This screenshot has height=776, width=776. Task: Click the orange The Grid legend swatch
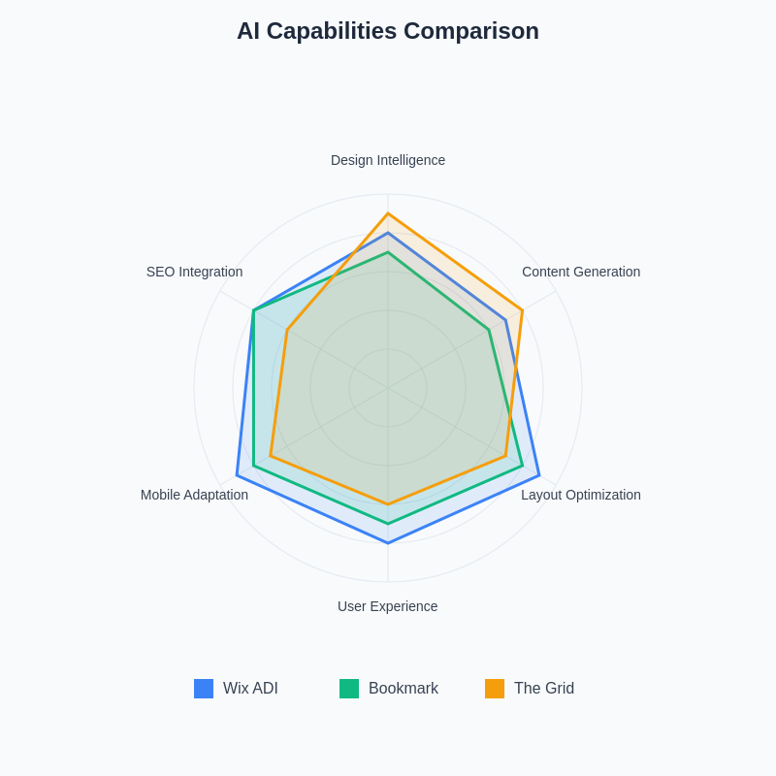(x=495, y=689)
